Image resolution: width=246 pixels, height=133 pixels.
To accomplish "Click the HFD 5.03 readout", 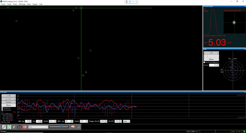I will (217, 42).
